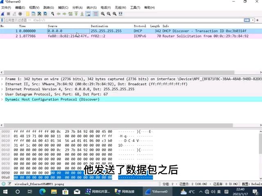The height and width of the screenshot is (196, 262).
Task: Save the capture file
Action: [x=34, y=14]
